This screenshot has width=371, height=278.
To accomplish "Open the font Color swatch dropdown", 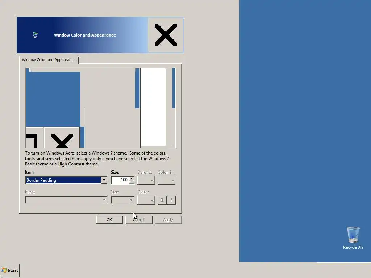I will 146,200.
